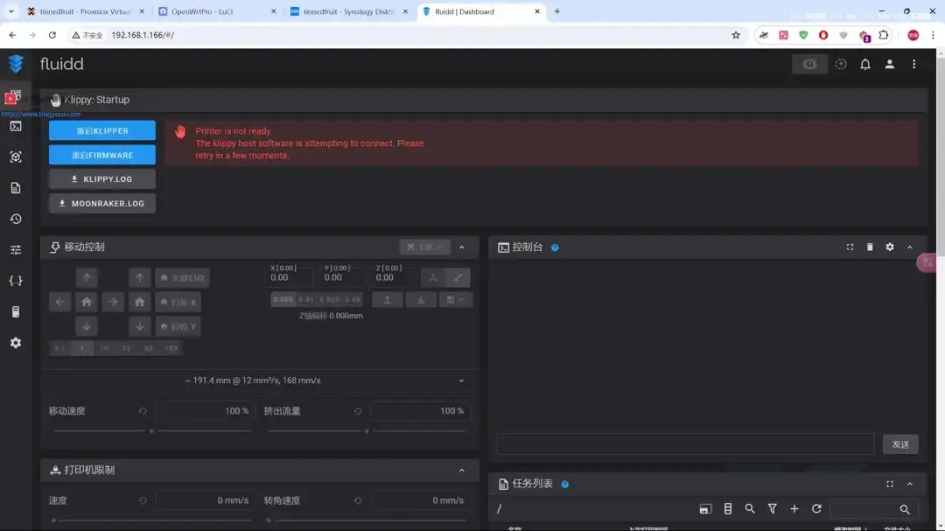
Task: Open fluidd settings gear in sidebar
Action: point(16,342)
